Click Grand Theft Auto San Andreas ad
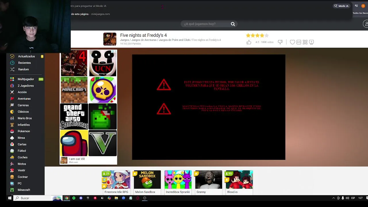The image size is (368, 207). tap(74, 116)
